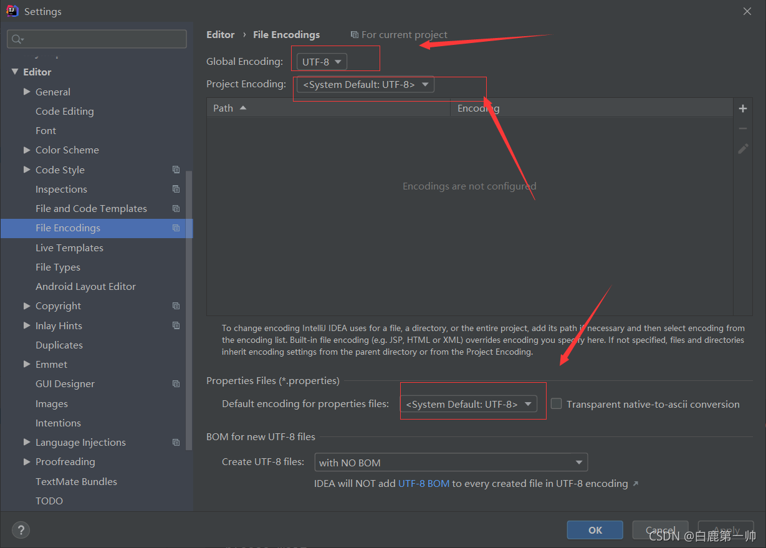Viewport: 766px width, 548px height.
Task: Select File Encodings in the tree
Action: coord(97,228)
